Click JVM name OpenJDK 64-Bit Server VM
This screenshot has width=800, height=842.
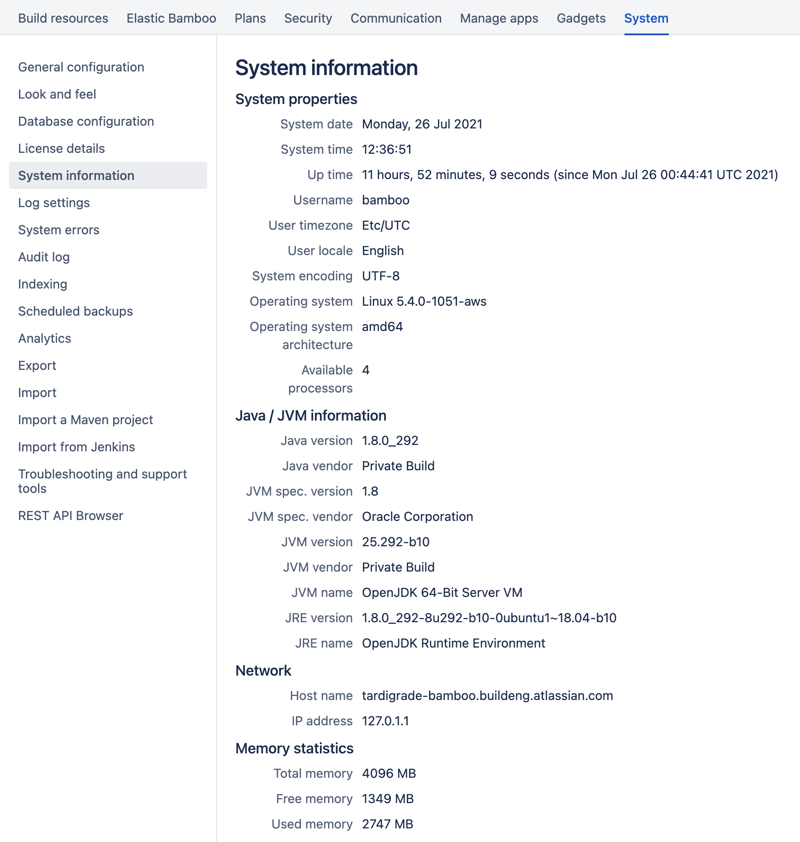point(442,592)
